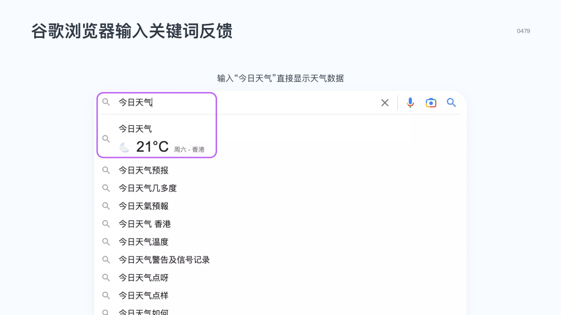Click the 周六 - 香港 weather location text
561x315 pixels.
(x=189, y=150)
